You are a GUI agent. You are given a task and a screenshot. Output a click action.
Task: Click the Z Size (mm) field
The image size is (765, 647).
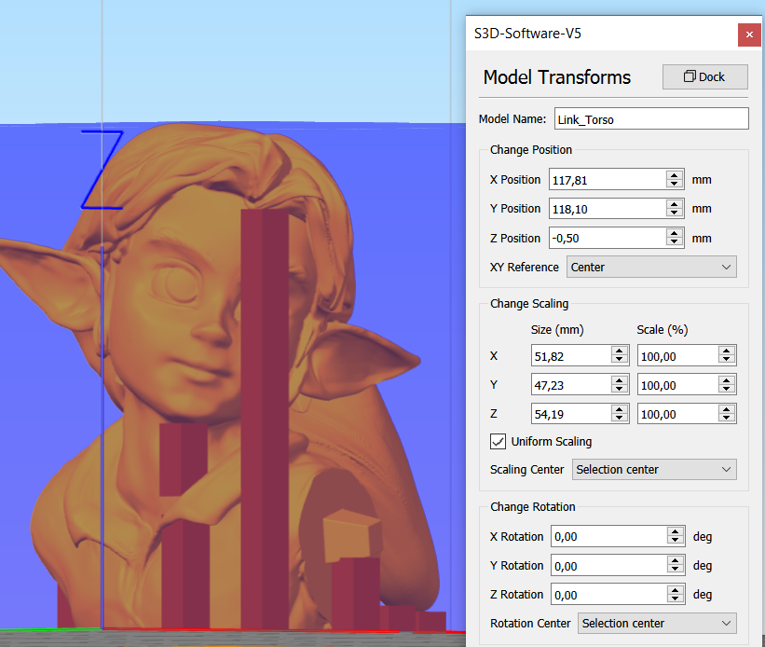pyautogui.click(x=571, y=414)
